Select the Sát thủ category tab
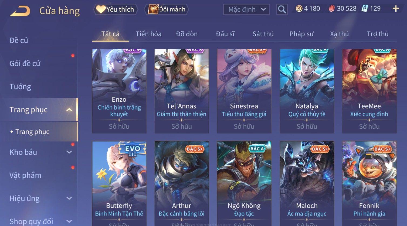The image size is (407, 226). [263, 34]
